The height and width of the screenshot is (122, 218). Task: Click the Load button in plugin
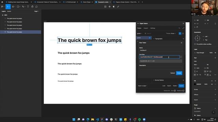point(164,86)
